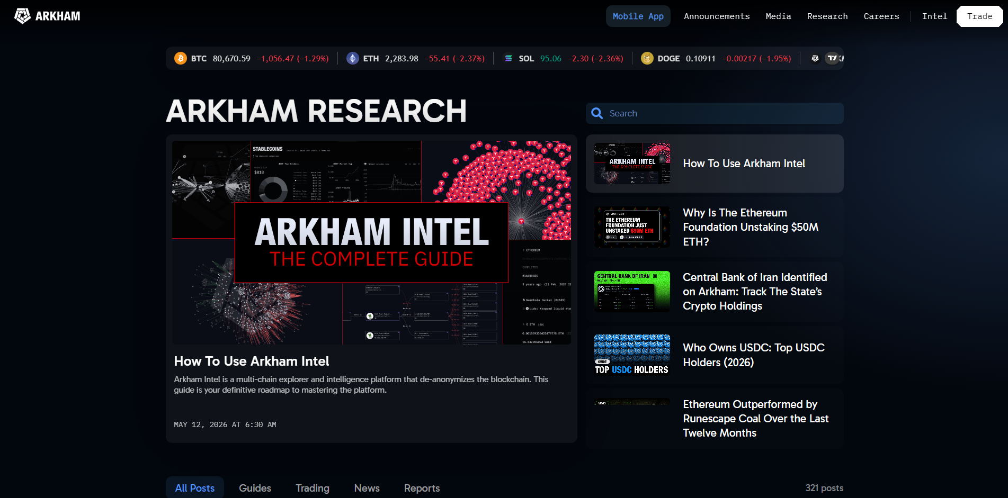Open the featured Arkham Intel guide image
The width and height of the screenshot is (1008, 498).
tap(371, 242)
